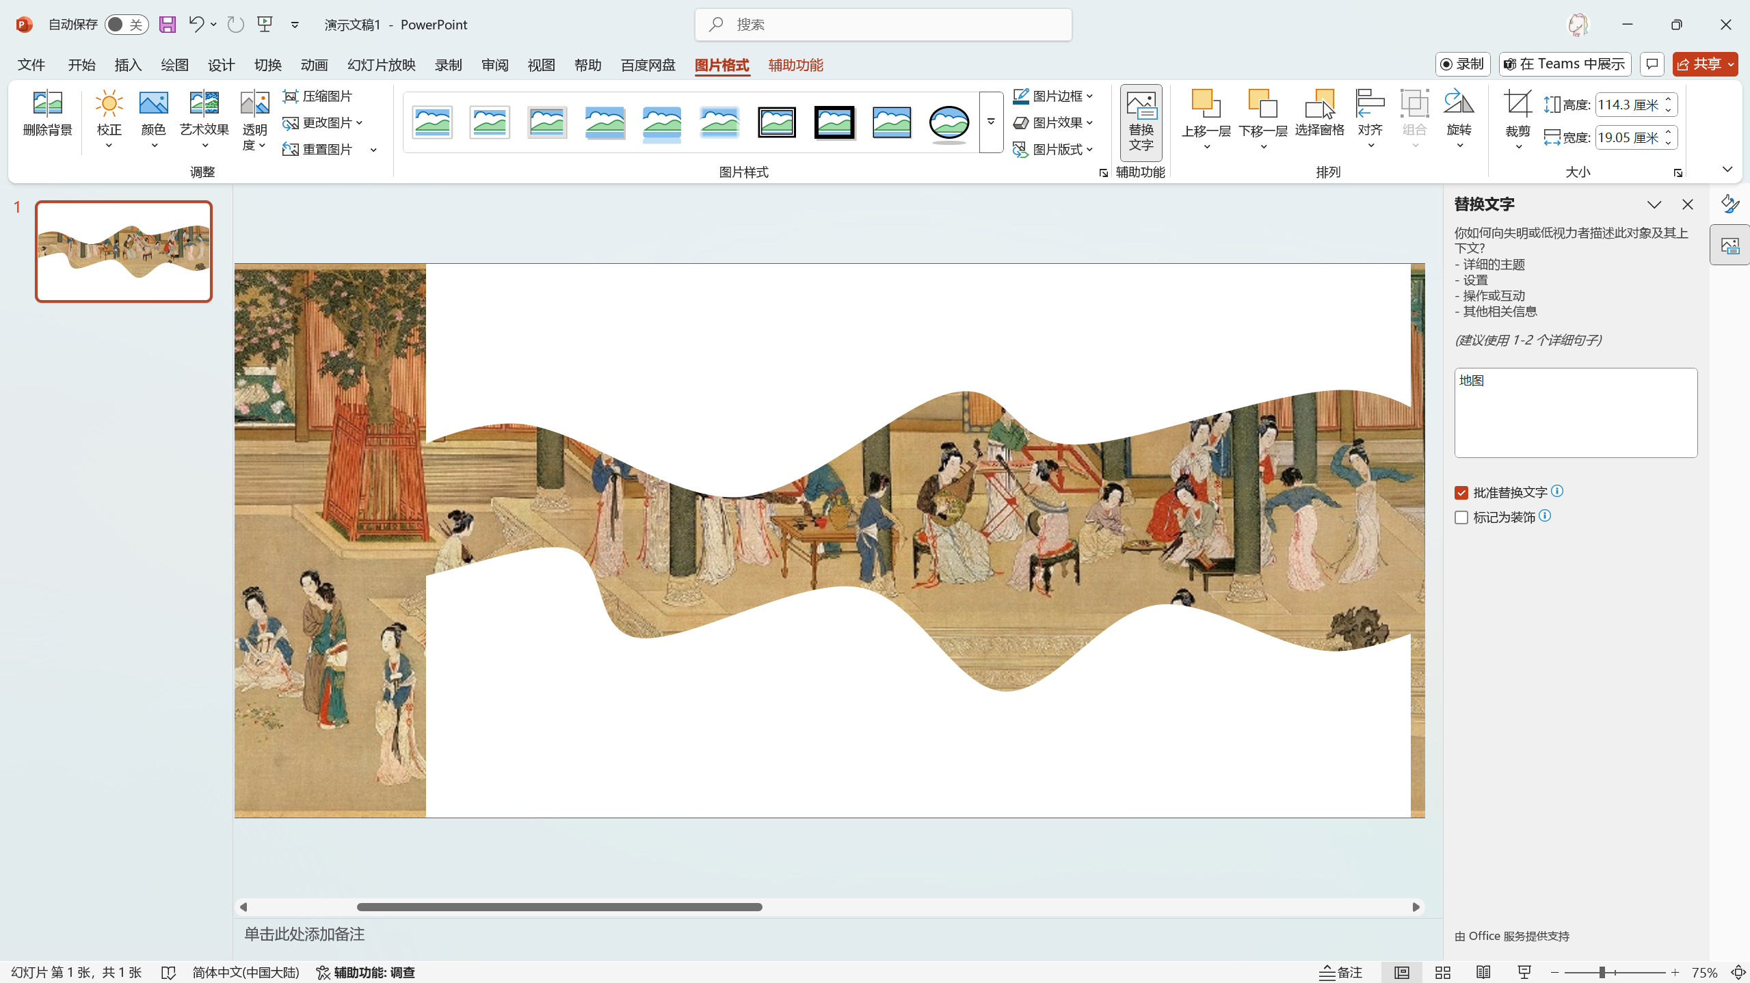
Task: Open Size dialog launcher in 大小 group
Action: [1678, 173]
